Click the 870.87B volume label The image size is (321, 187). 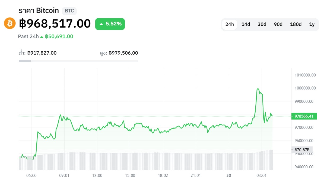point(302,150)
